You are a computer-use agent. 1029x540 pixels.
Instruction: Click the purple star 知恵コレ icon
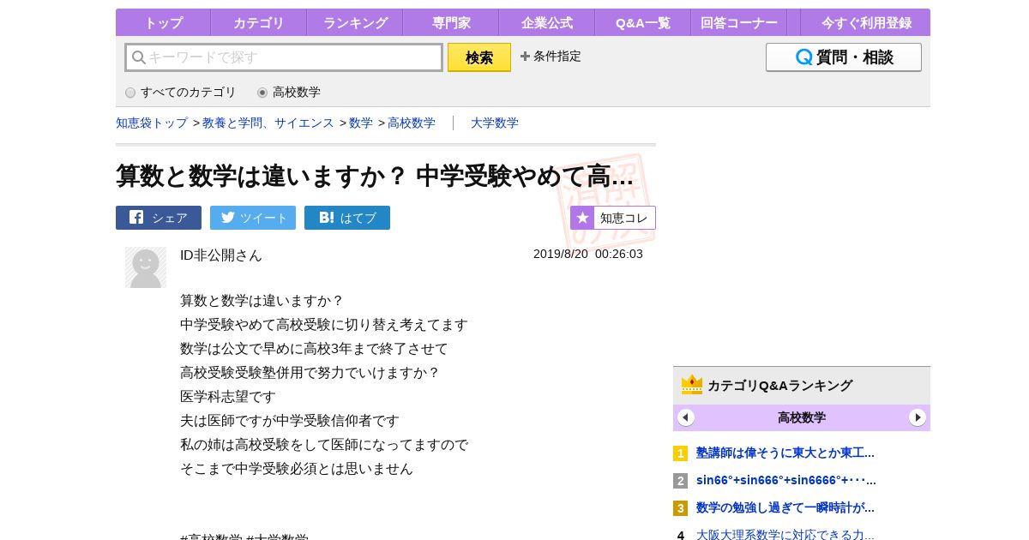point(582,218)
